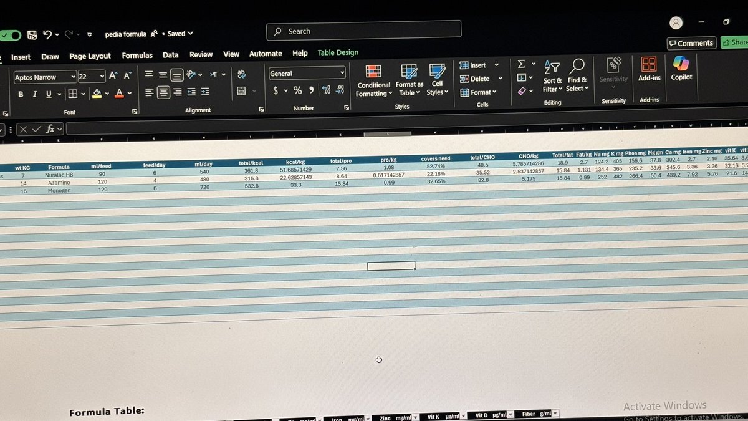The height and width of the screenshot is (421, 748).
Task: Open the Insert tab
Action: tap(21, 57)
